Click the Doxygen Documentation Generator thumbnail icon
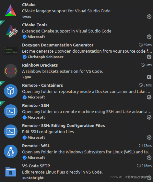 tap(11, 51)
